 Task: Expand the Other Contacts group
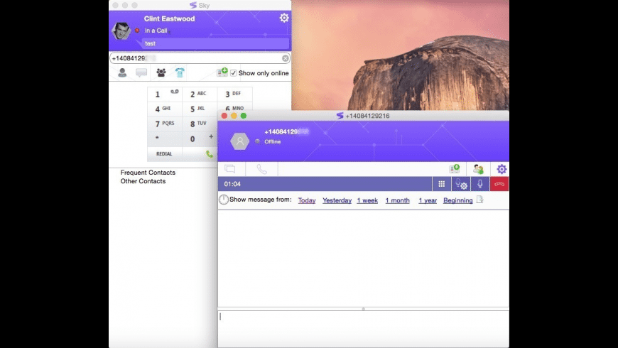tap(143, 181)
